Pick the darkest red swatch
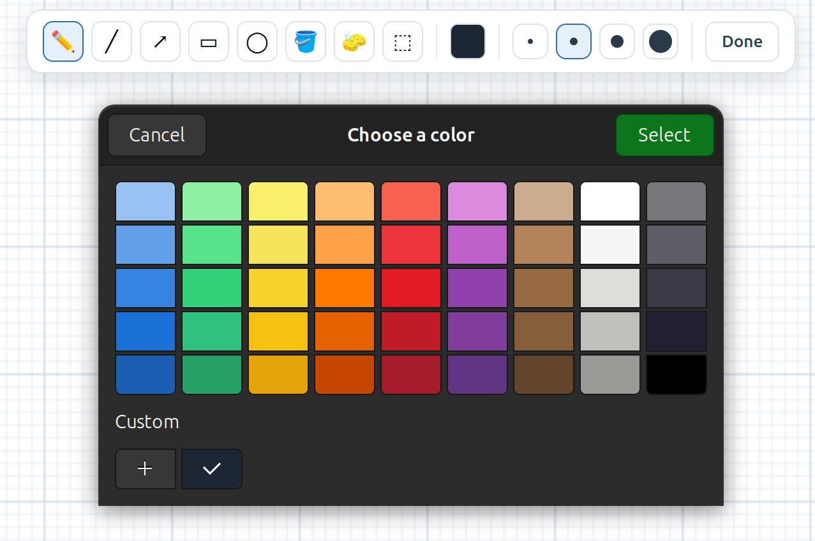 point(411,375)
